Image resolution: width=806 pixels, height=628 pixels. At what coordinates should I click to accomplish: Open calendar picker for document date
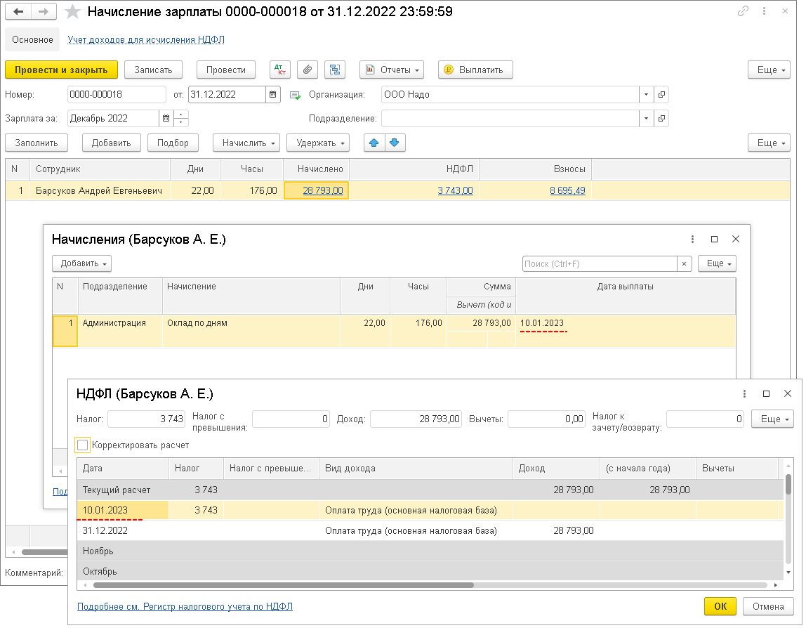click(273, 95)
